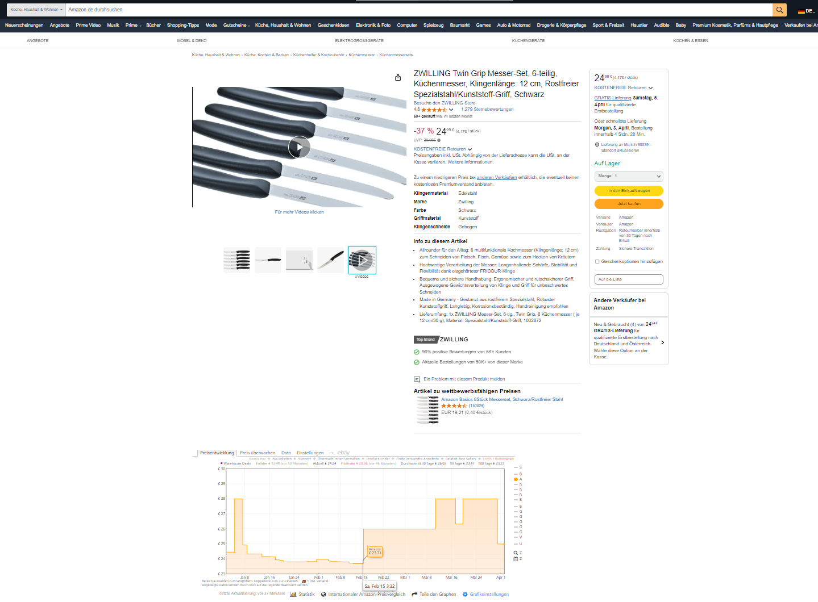Click the ebay logo tab in Keepa
The height and width of the screenshot is (602, 818).
pyautogui.click(x=343, y=453)
